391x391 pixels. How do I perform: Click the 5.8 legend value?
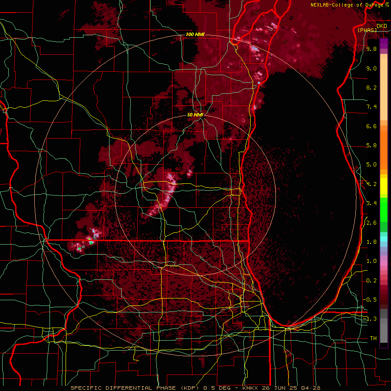(371, 146)
